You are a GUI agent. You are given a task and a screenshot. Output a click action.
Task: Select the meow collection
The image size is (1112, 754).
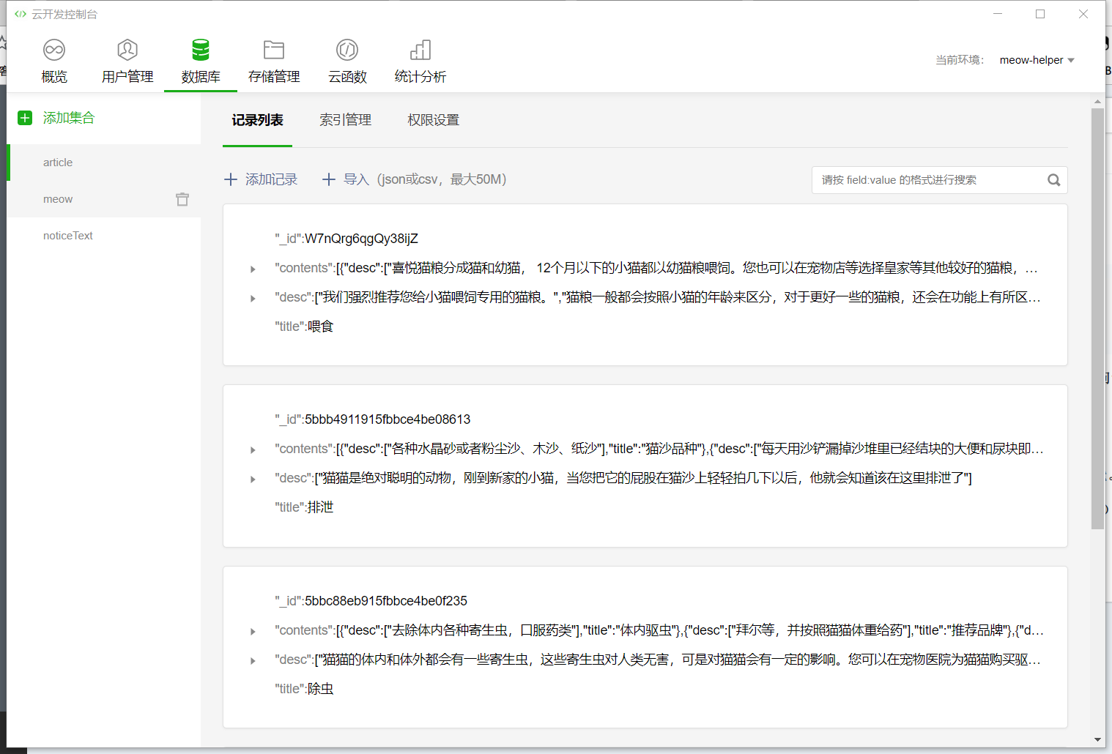point(104,199)
